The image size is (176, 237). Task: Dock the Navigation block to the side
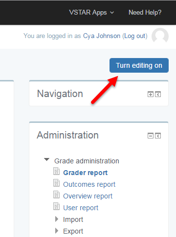pyautogui.click(x=158, y=94)
